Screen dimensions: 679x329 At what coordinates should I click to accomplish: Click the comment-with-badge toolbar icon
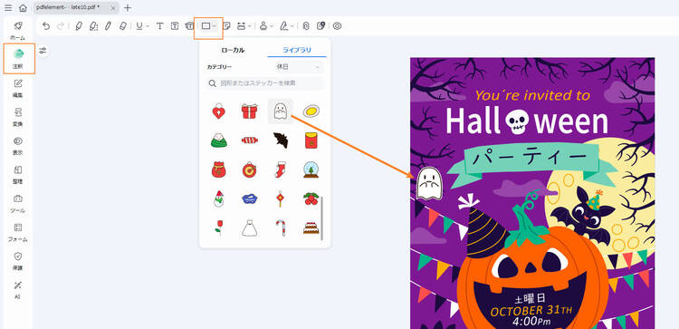coord(320,26)
